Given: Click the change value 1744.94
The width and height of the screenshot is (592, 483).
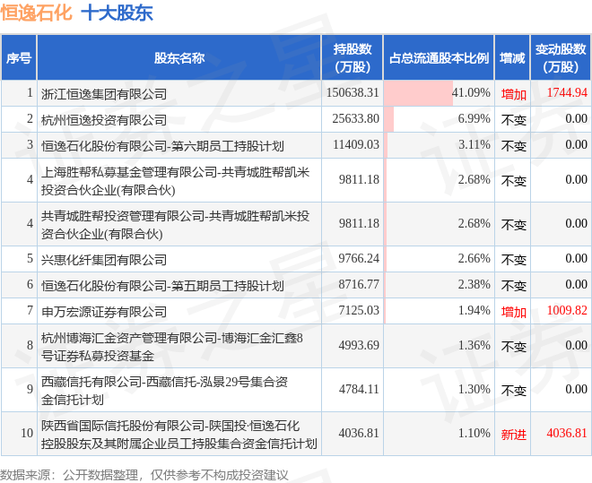Looking at the screenshot, I should [567, 93].
